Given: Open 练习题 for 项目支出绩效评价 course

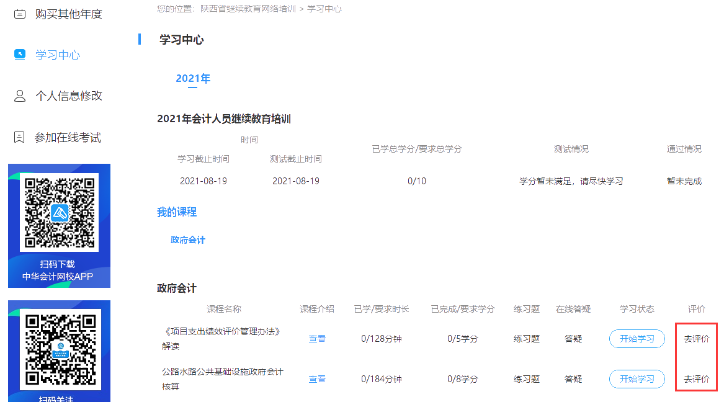Looking at the screenshot, I should 526,339.
